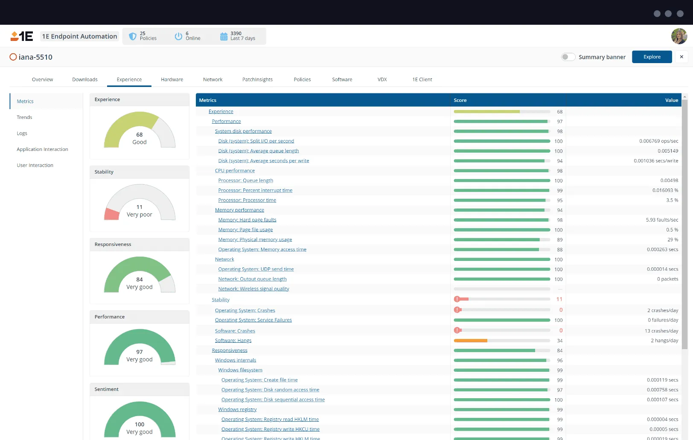
Task: Click the Last 7 days calendar icon
Action: (x=223, y=36)
